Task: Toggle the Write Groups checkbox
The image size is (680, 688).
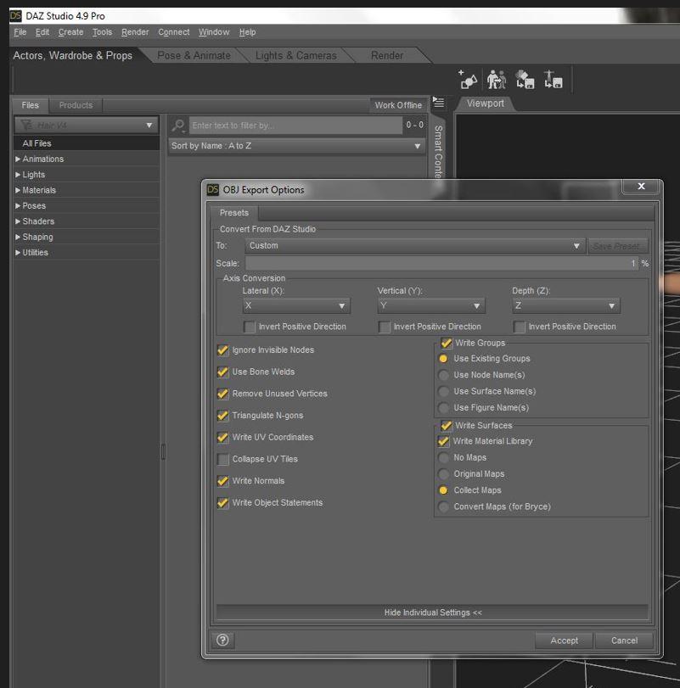Action: point(447,343)
